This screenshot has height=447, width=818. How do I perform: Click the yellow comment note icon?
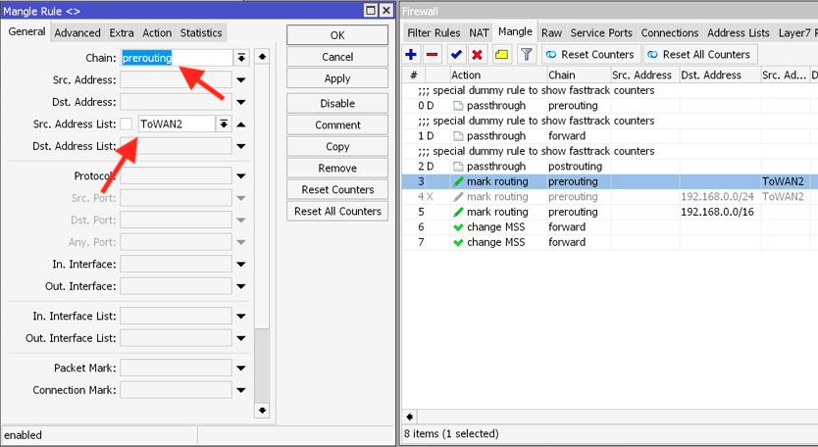pos(501,55)
